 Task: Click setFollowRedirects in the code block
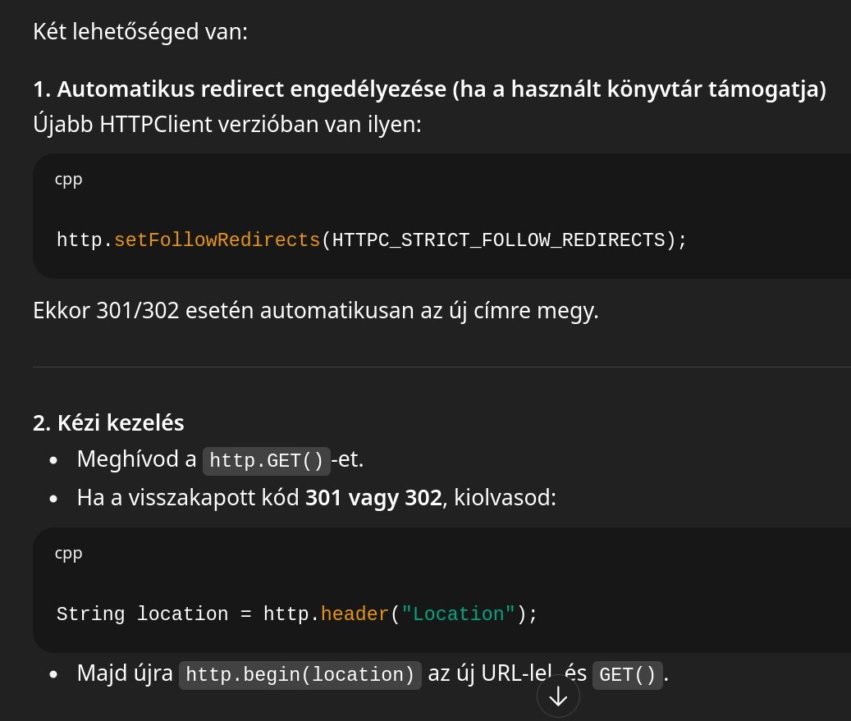(217, 240)
